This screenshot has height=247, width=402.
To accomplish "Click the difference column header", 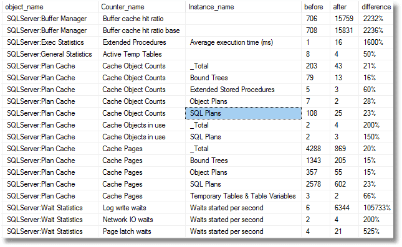I will click(376, 7).
